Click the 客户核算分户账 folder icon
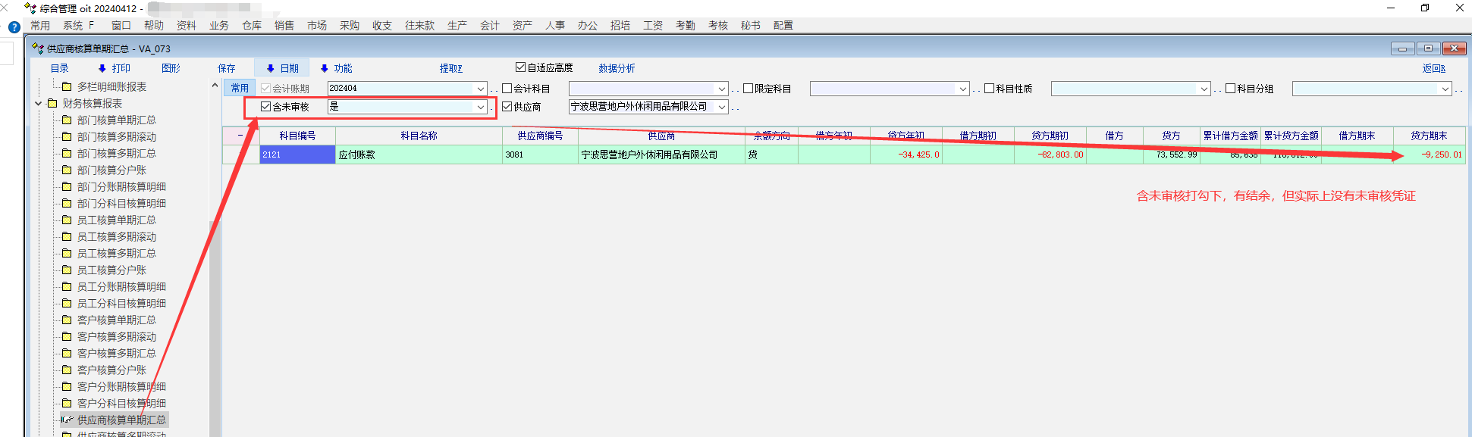 (x=67, y=370)
